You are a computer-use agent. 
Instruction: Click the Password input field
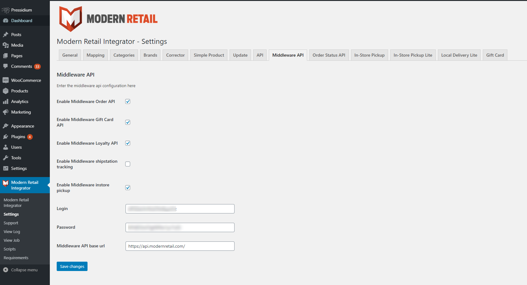(180, 227)
